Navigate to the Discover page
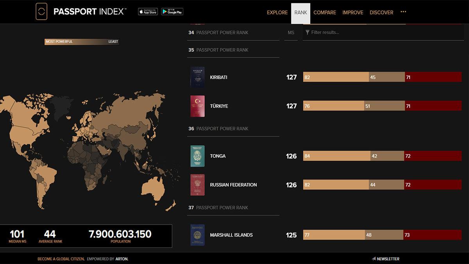The width and height of the screenshot is (469, 264). click(381, 13)
